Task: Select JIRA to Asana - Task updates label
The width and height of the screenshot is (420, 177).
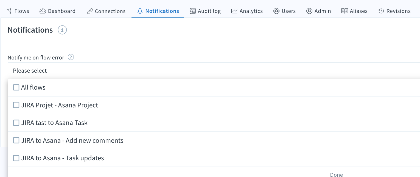Action: (x=63, y=158)
